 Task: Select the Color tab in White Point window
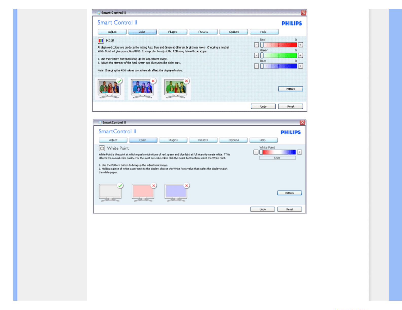point(143,140)
